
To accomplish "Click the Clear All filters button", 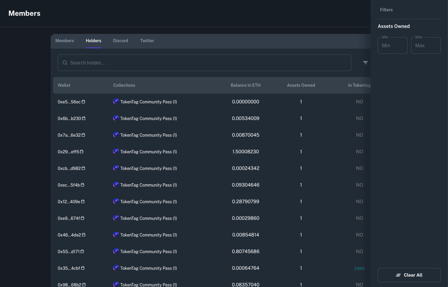I will (409, 275).
